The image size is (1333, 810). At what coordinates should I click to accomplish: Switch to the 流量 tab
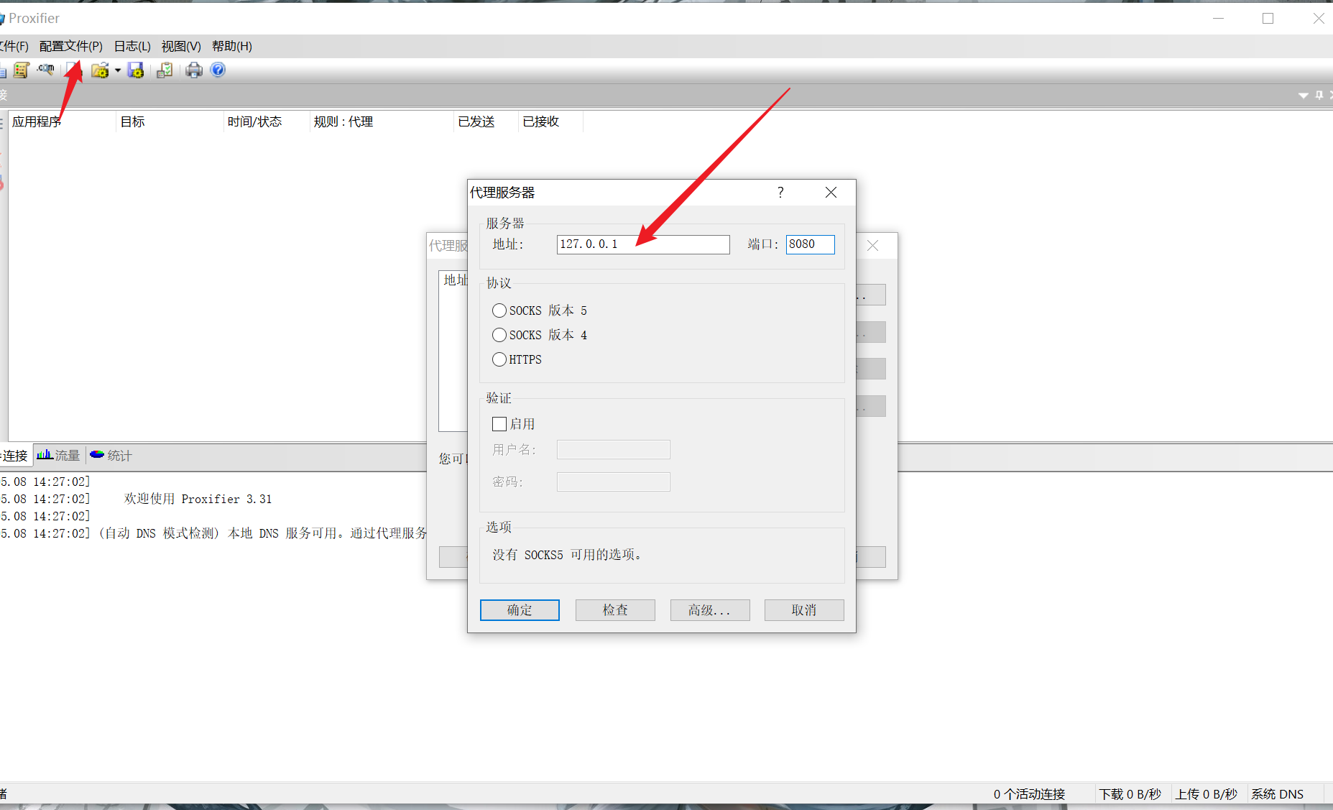[x=58, y=455]
